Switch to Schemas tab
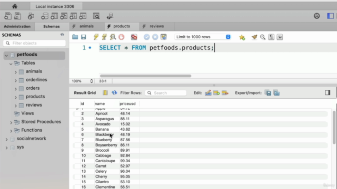This screenshot has height=189, width=337. click(x=52, y=26)
